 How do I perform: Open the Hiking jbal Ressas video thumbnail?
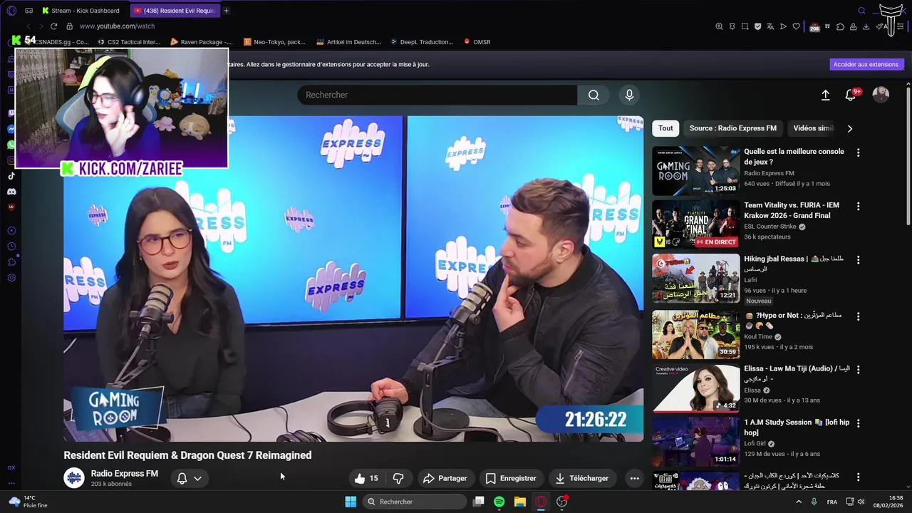click(x=696, y=279)
